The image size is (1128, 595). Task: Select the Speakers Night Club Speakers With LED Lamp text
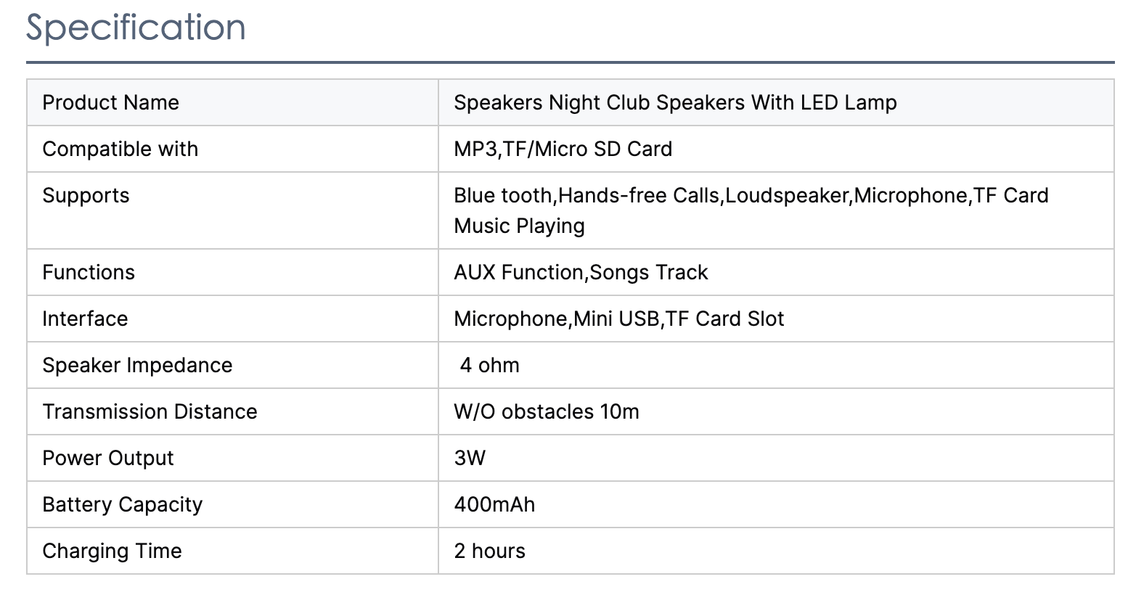[675, 102]
